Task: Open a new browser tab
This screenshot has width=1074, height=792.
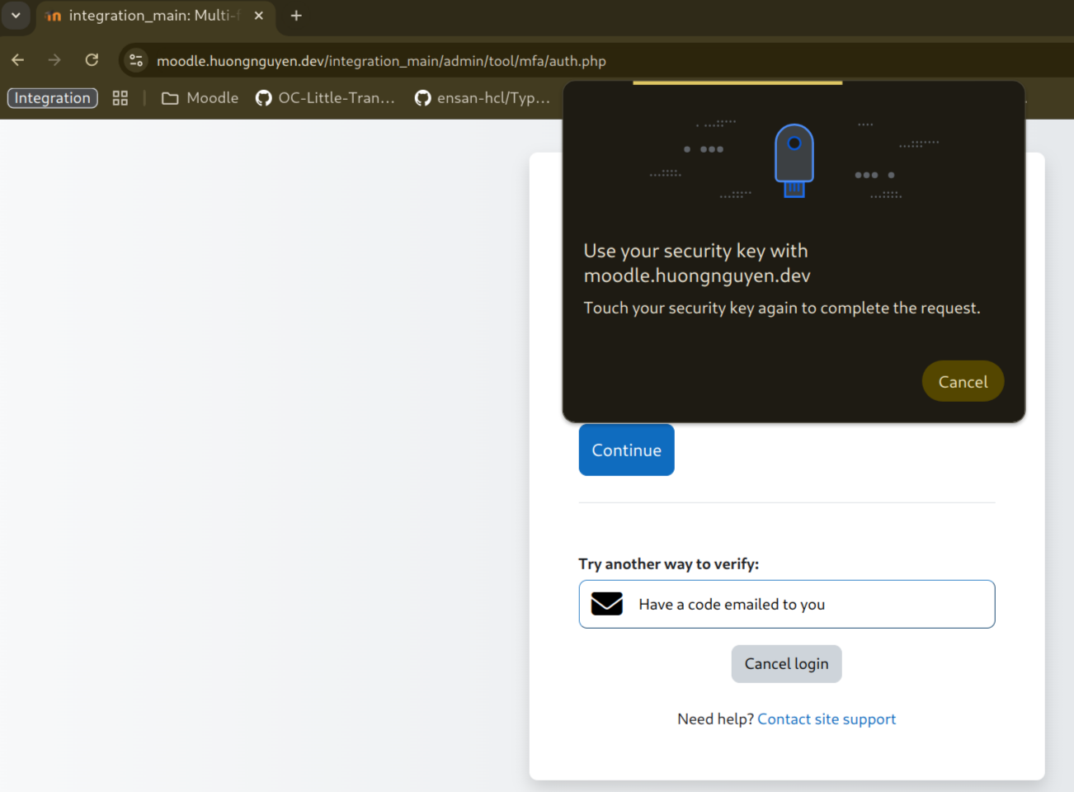Action: click(296, 16)
